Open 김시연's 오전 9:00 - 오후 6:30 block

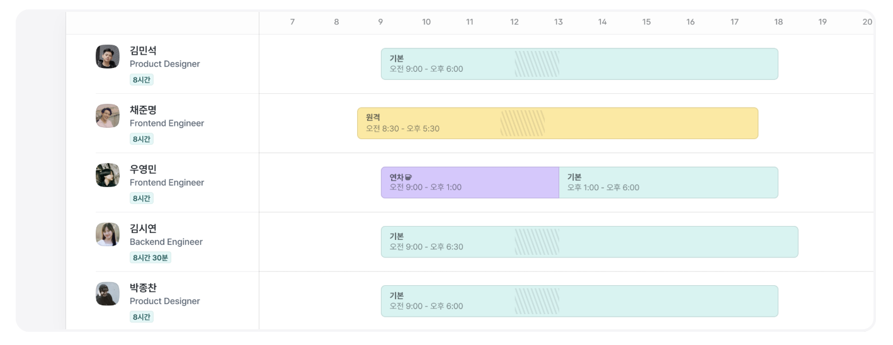[589, 241]
